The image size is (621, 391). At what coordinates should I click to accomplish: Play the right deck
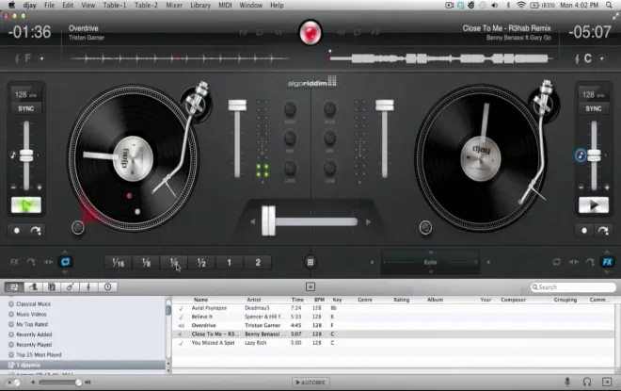tap(594, 205)
